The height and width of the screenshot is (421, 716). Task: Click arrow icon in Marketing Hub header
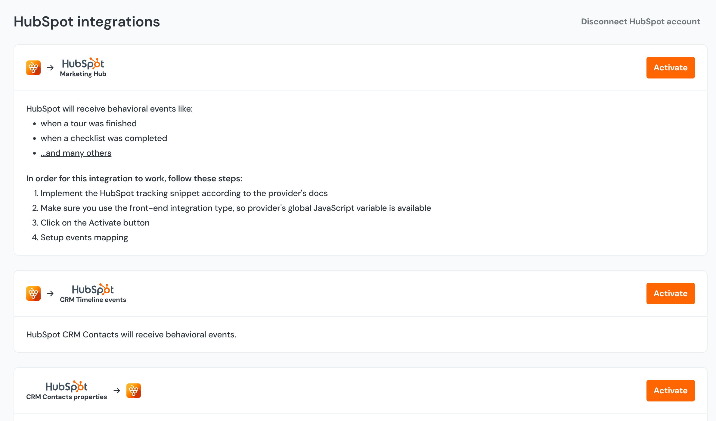tap(51, 68)
